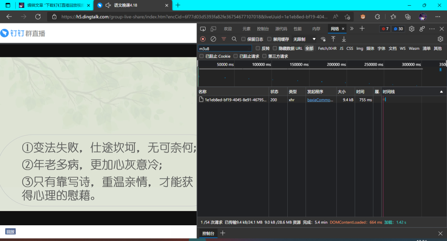Screen dimensions: 447x241
Task: Sort by the 时间线 column arrow
Action: pos(441,92)
